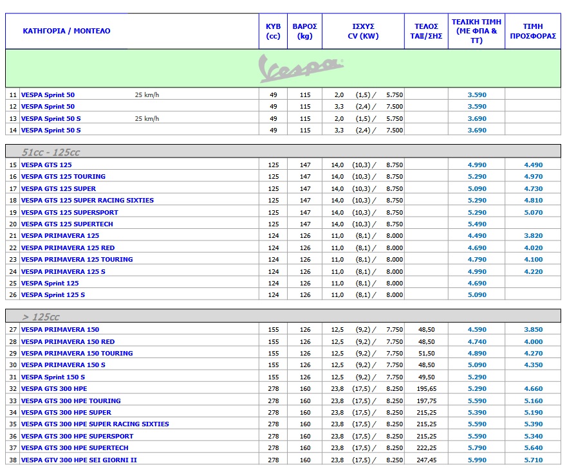Click road tax 247,45 for GTV 300 SEI GIORNI II
This screenshot has height=470, width=567.
tap(426, 460)
